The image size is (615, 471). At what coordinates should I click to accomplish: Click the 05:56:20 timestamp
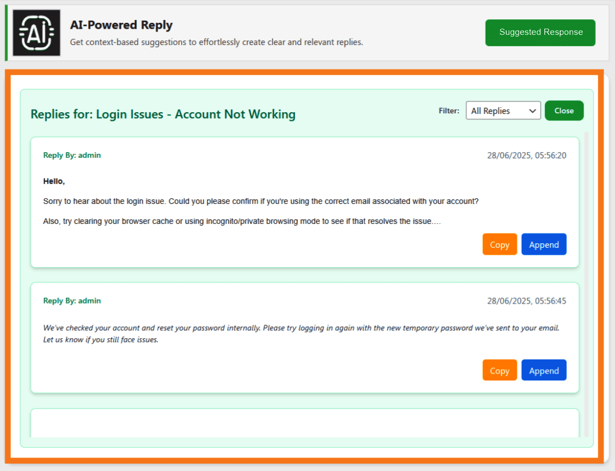coord(526,155)
